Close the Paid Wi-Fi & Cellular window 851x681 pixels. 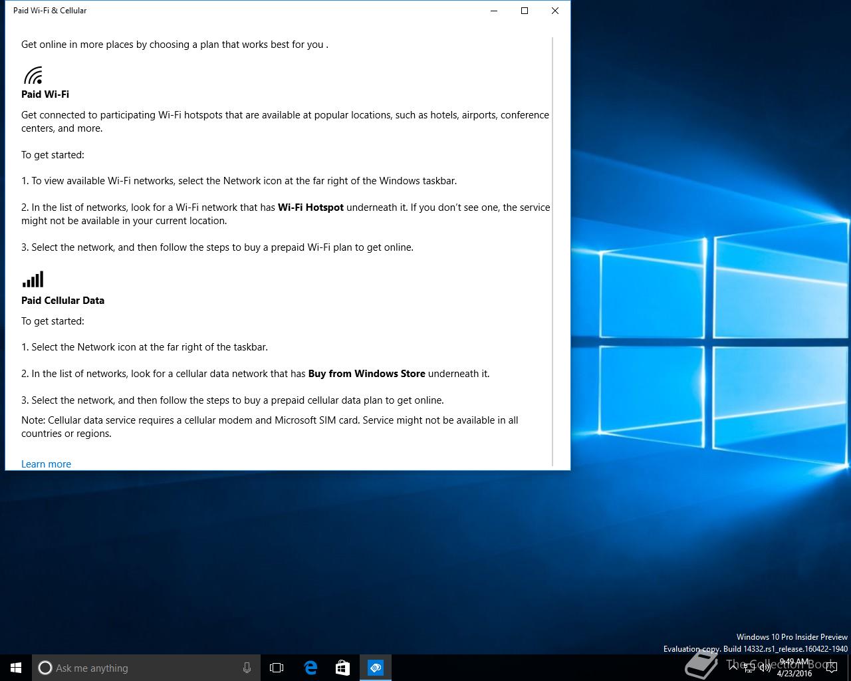555,11
